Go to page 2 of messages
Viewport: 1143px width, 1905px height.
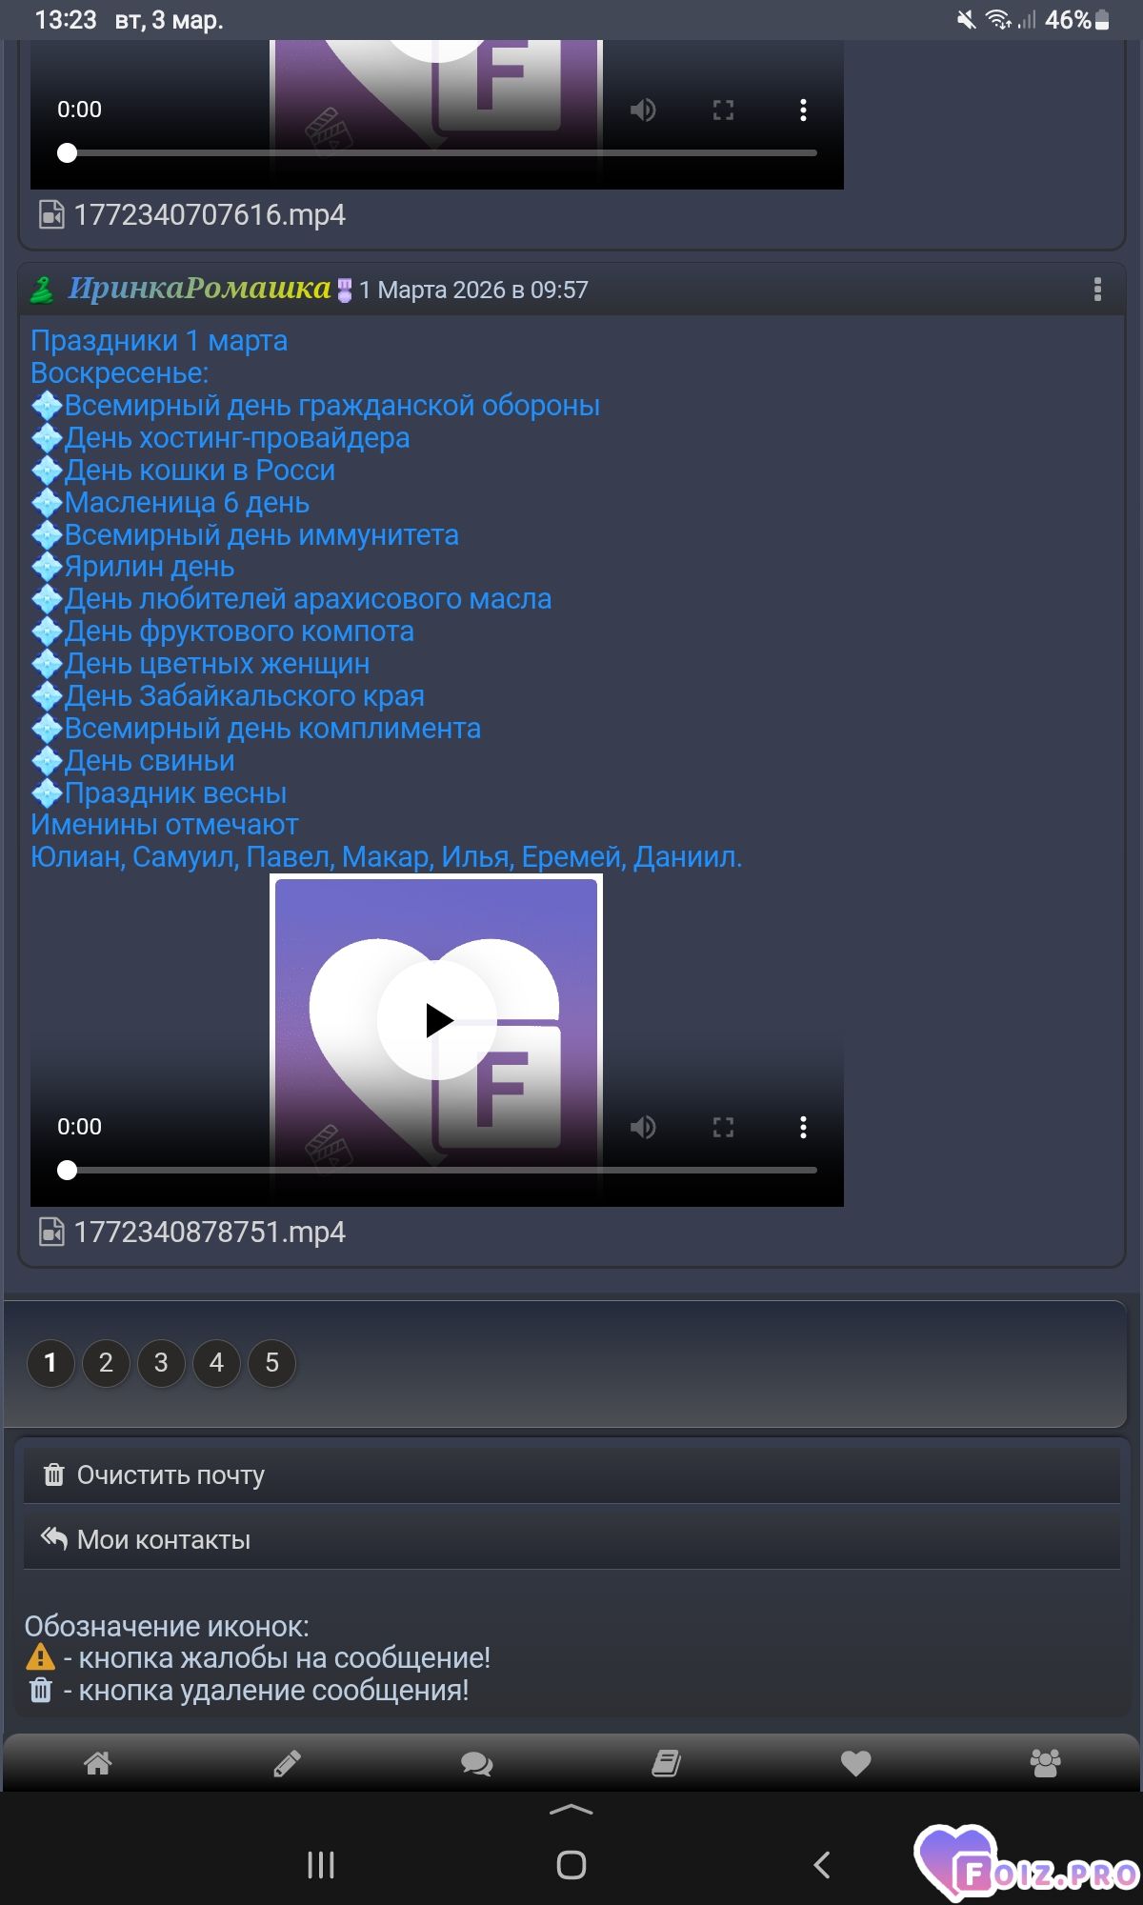coord(106,1363)
